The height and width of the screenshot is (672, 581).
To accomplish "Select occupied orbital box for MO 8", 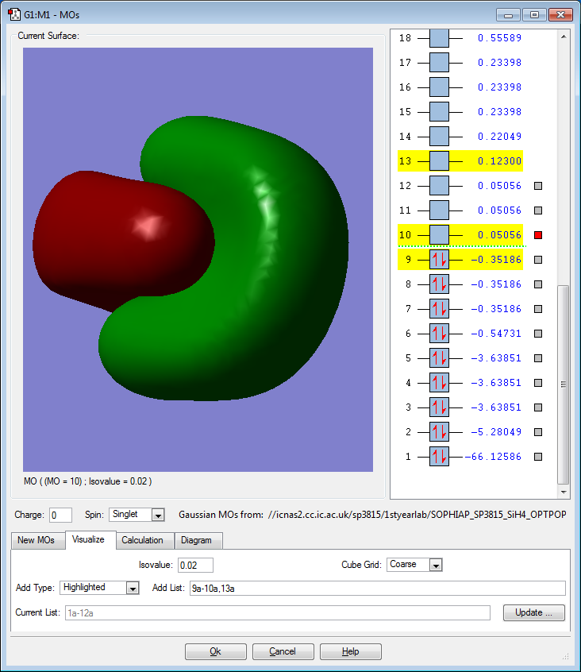I will coord(439,284).
